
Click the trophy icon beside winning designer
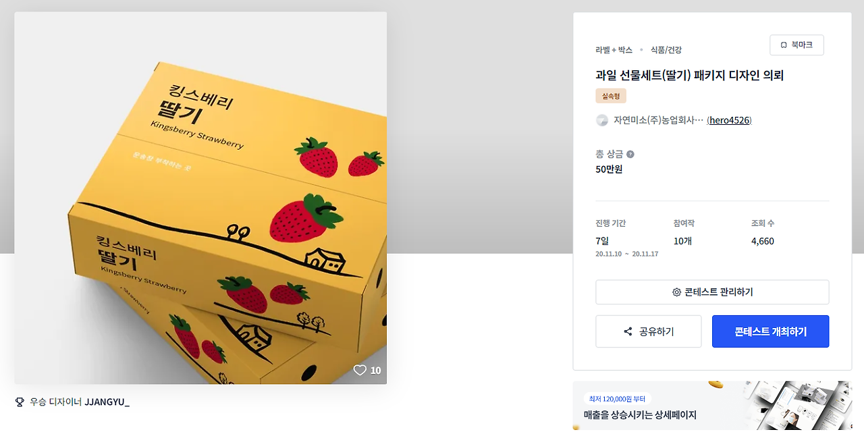(x=20, y=402)
